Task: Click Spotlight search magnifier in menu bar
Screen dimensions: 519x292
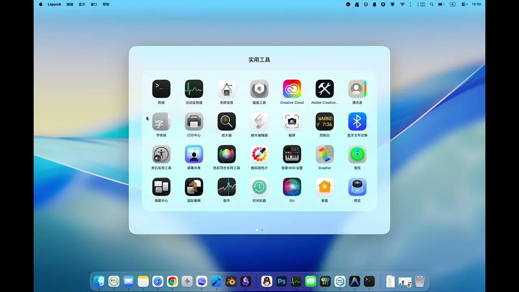Action: click(431, 4)
